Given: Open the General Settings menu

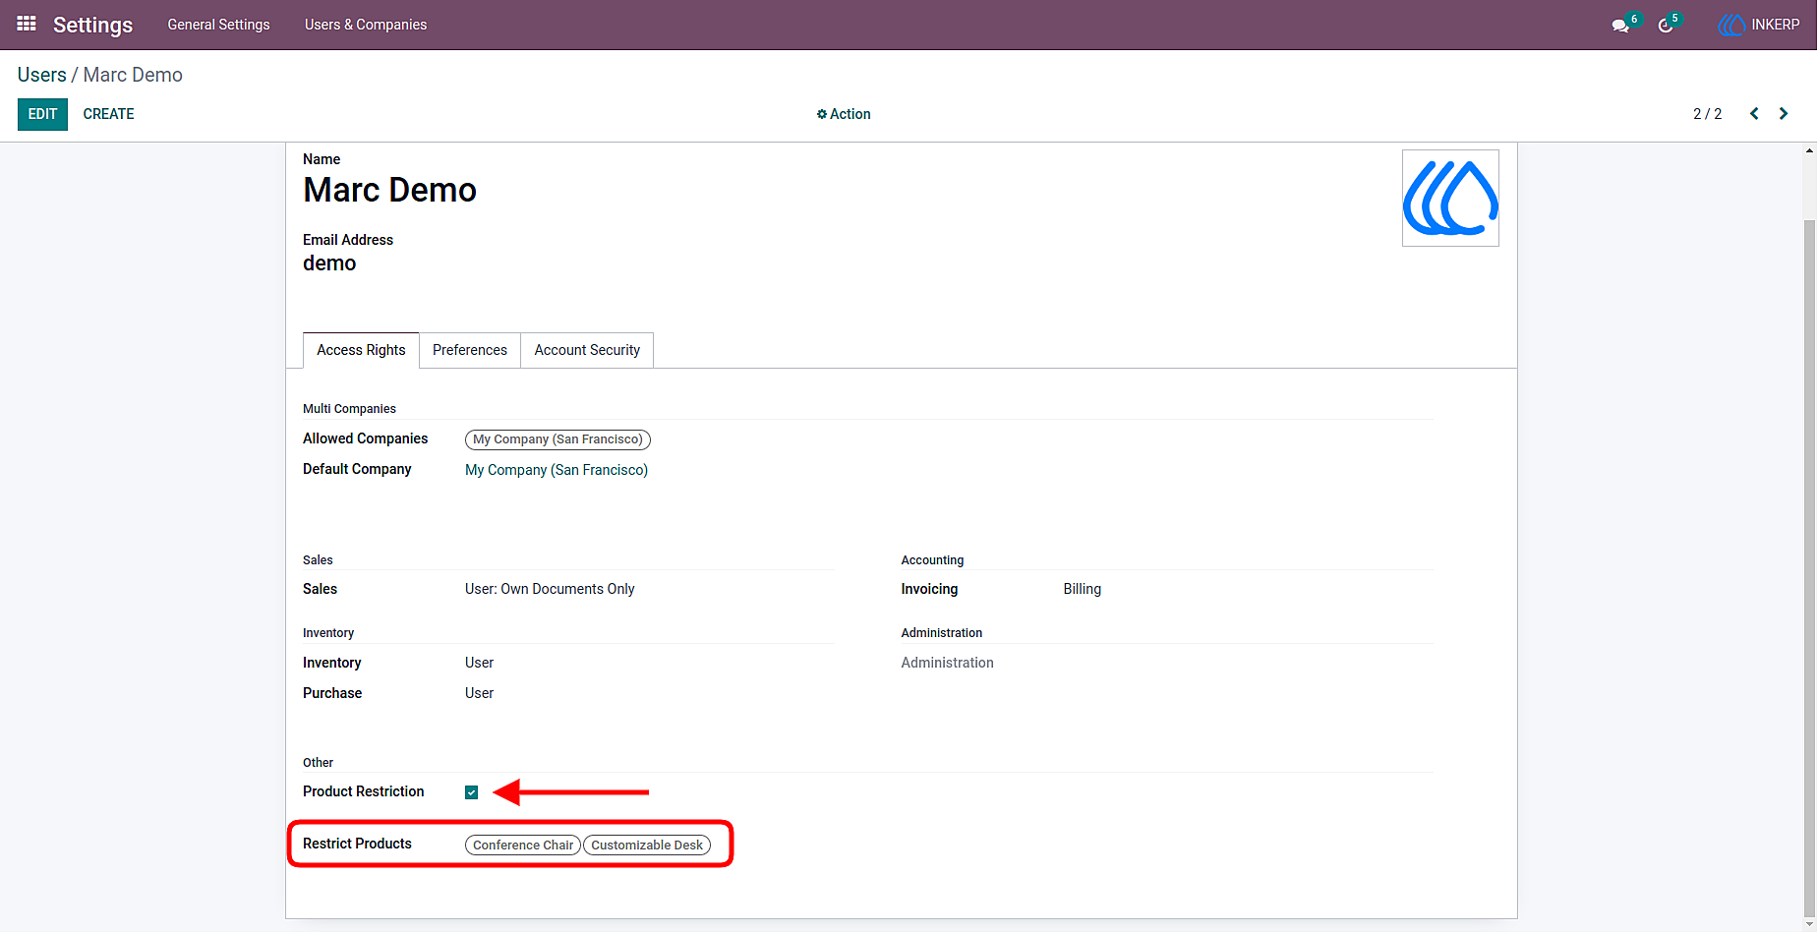Looking at the screenshot, I should coord(218,25).
